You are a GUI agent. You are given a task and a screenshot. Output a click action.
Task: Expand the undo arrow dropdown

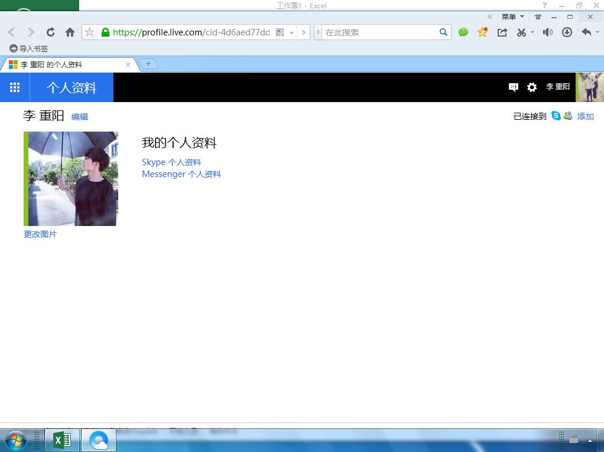pyautogui.click(x=597, y=32)
